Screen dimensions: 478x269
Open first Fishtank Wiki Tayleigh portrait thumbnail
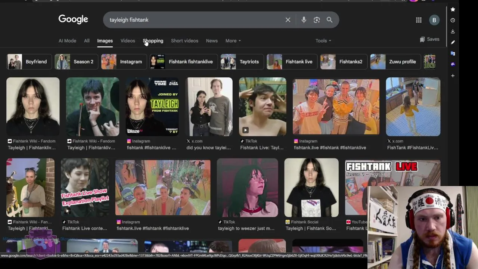tap(33, 106)
